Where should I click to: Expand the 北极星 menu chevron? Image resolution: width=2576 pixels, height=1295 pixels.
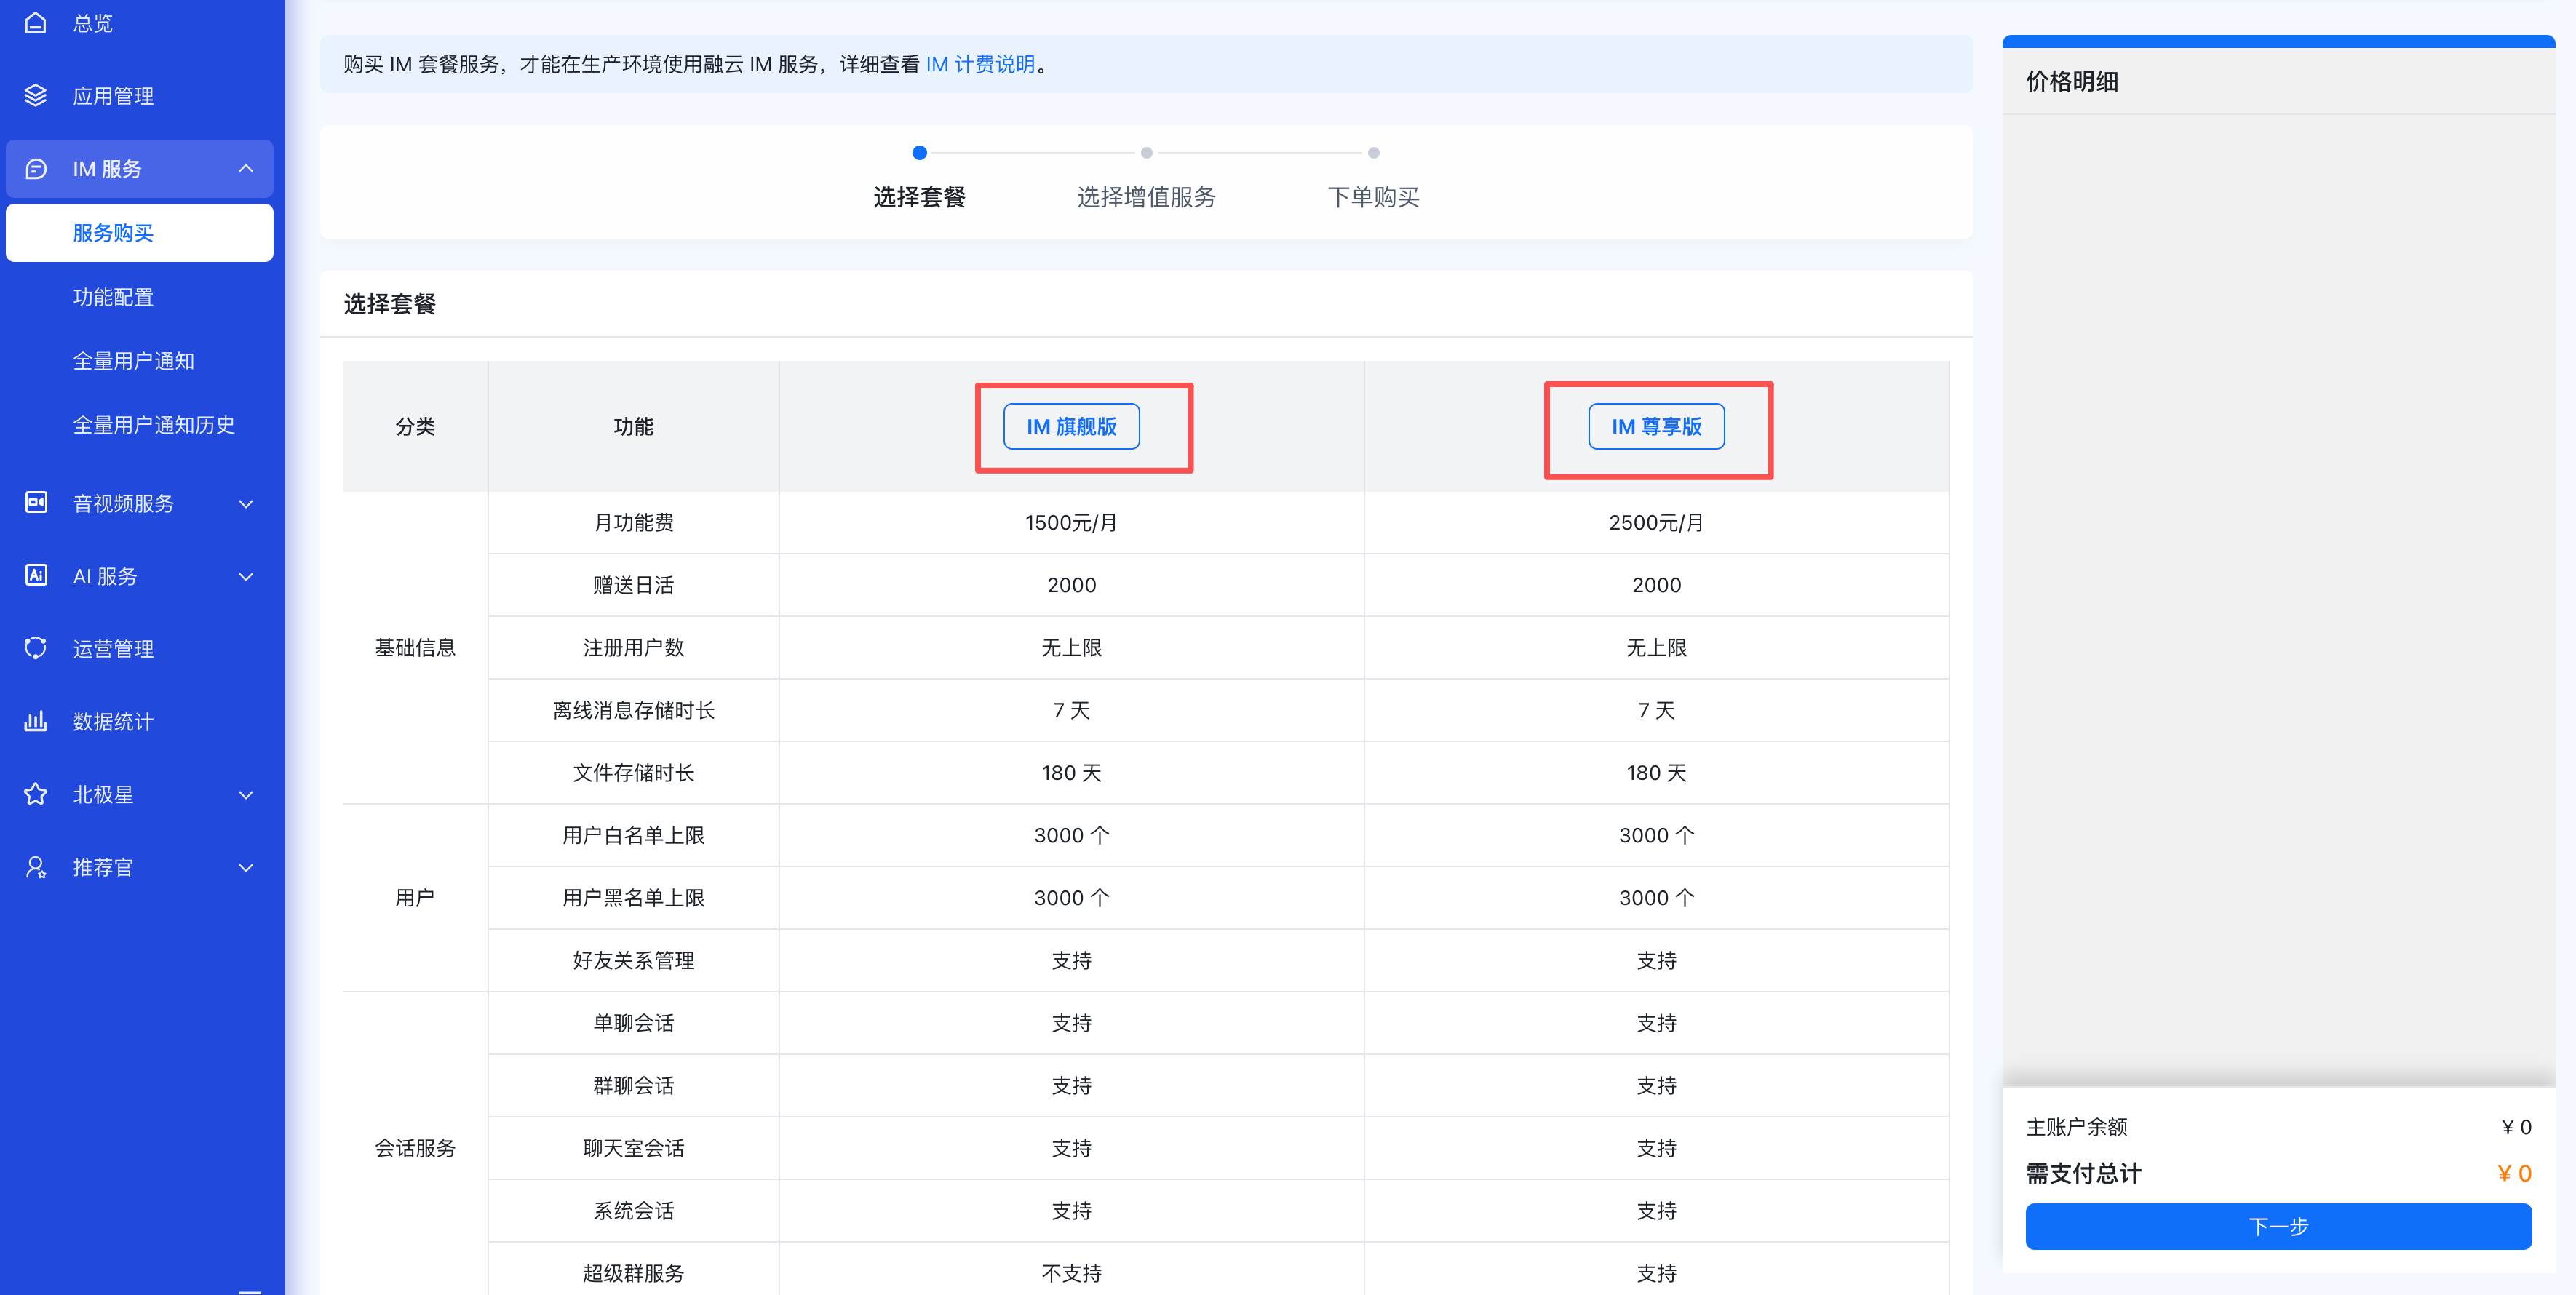pos(246,795)
